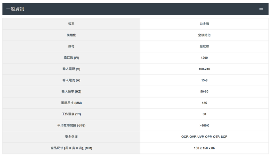Click the 白金牌 efficiency value

point(204,24)
